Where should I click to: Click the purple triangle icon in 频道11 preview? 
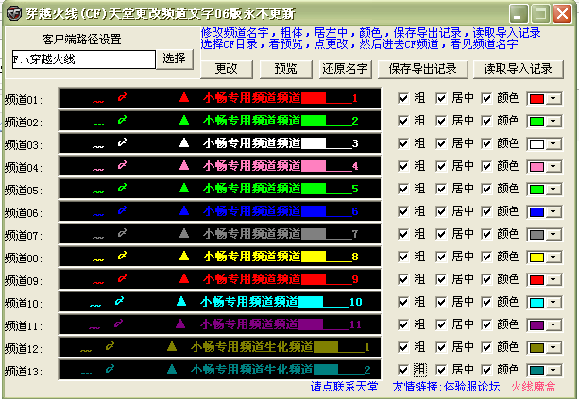180,324
